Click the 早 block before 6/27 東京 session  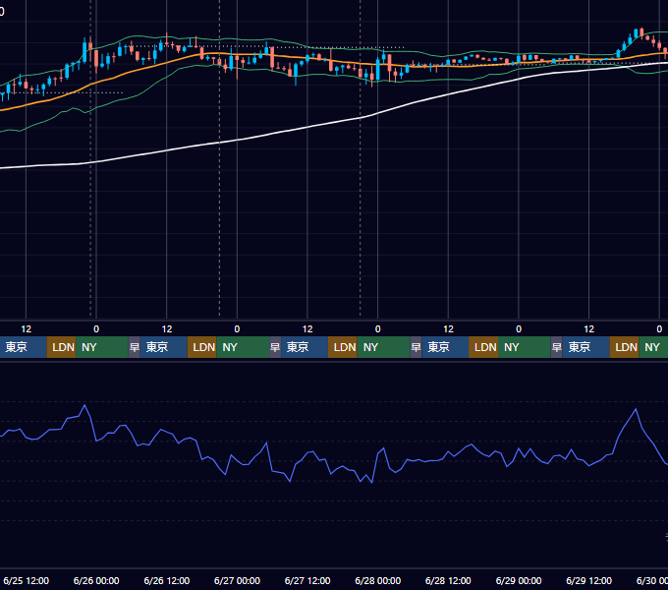coord(275,347)
